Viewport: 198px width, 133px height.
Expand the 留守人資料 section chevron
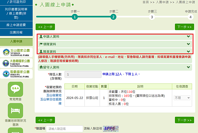[x=188, y=67]
